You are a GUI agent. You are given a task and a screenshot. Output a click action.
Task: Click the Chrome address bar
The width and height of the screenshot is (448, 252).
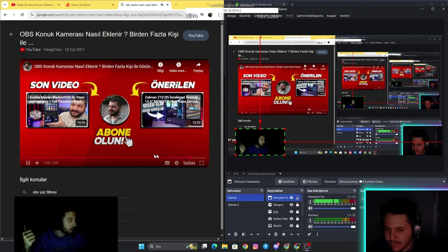(x=110, y=15)
